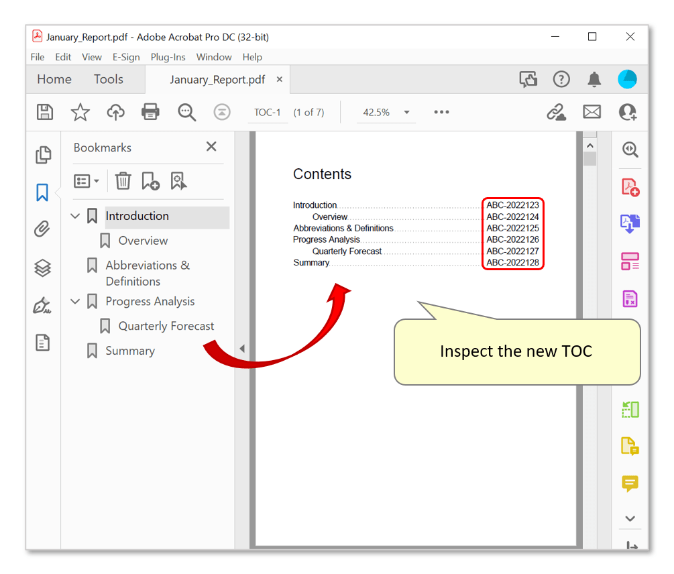The width and height of the screenshot is (674, 574).
Task: Collapse the Progress Analysis bookmark
Action: [x=75, y=301]
